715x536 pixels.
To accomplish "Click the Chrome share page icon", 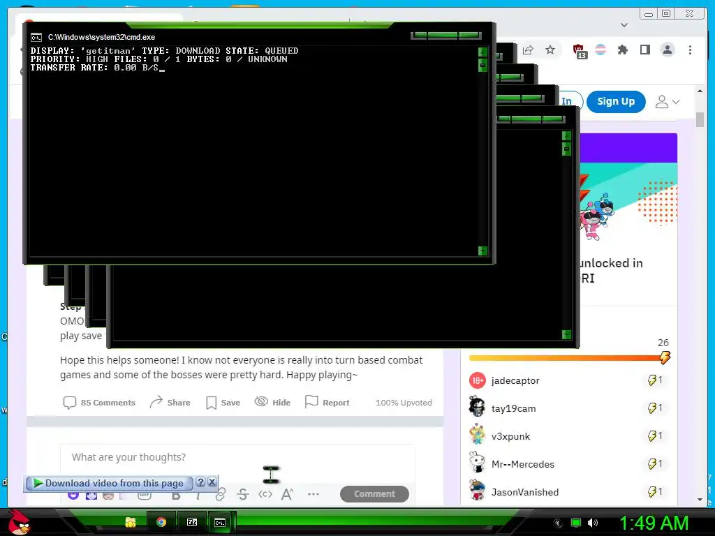I will [x=528, y=50].
